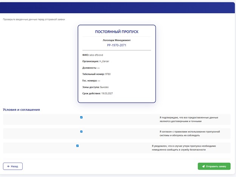Click the Зоны доступа value Быково

click(104, 87)
